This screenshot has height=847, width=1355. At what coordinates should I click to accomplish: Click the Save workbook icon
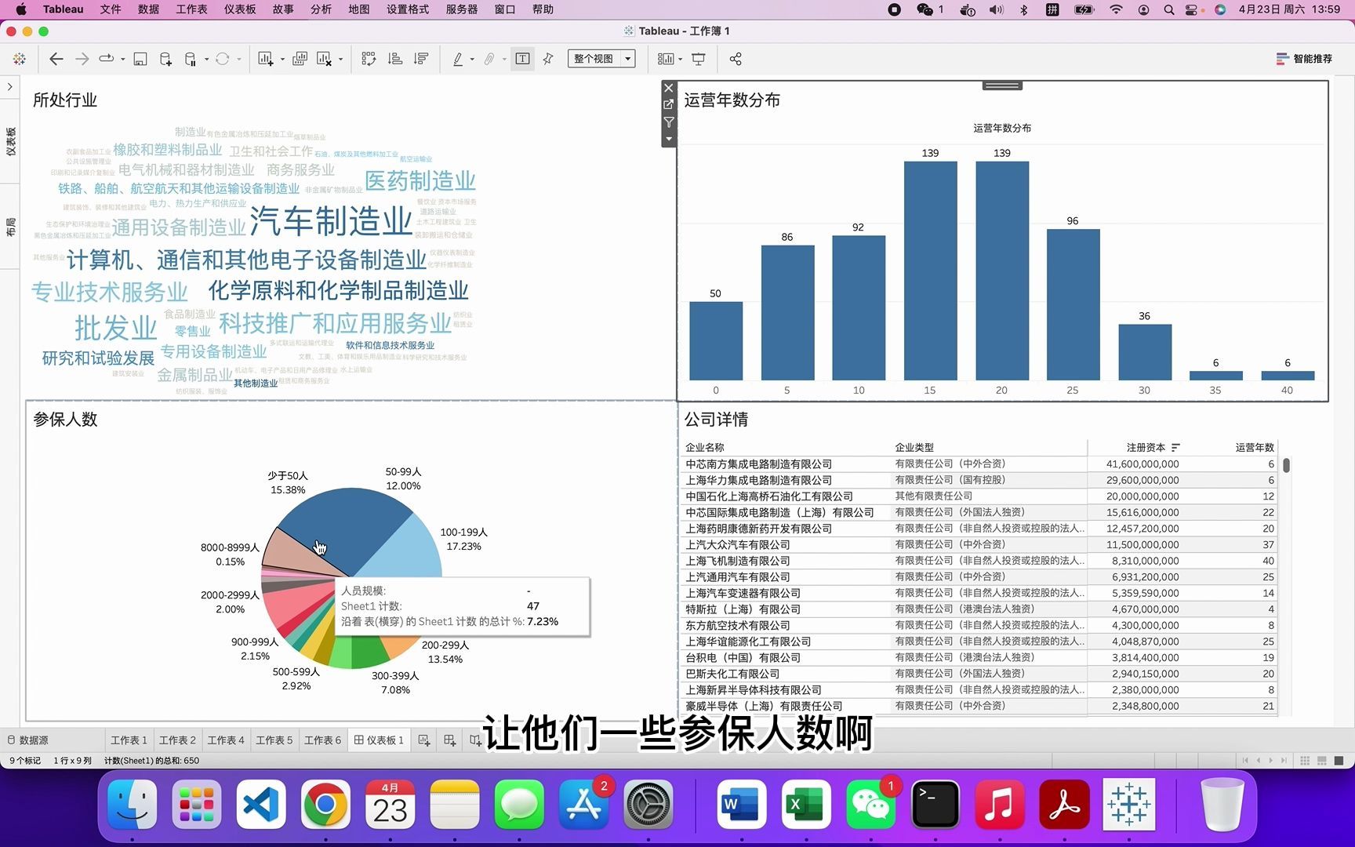tap(140, 59)
